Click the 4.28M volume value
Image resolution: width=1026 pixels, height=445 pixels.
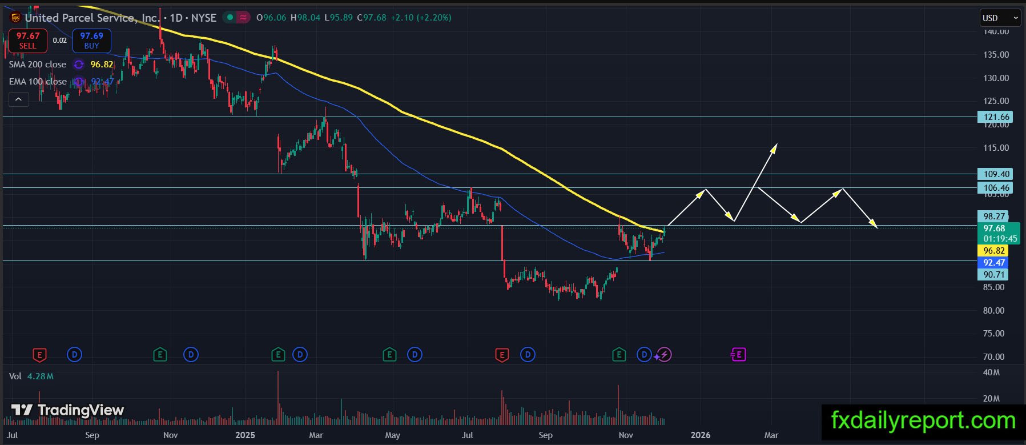40,376
